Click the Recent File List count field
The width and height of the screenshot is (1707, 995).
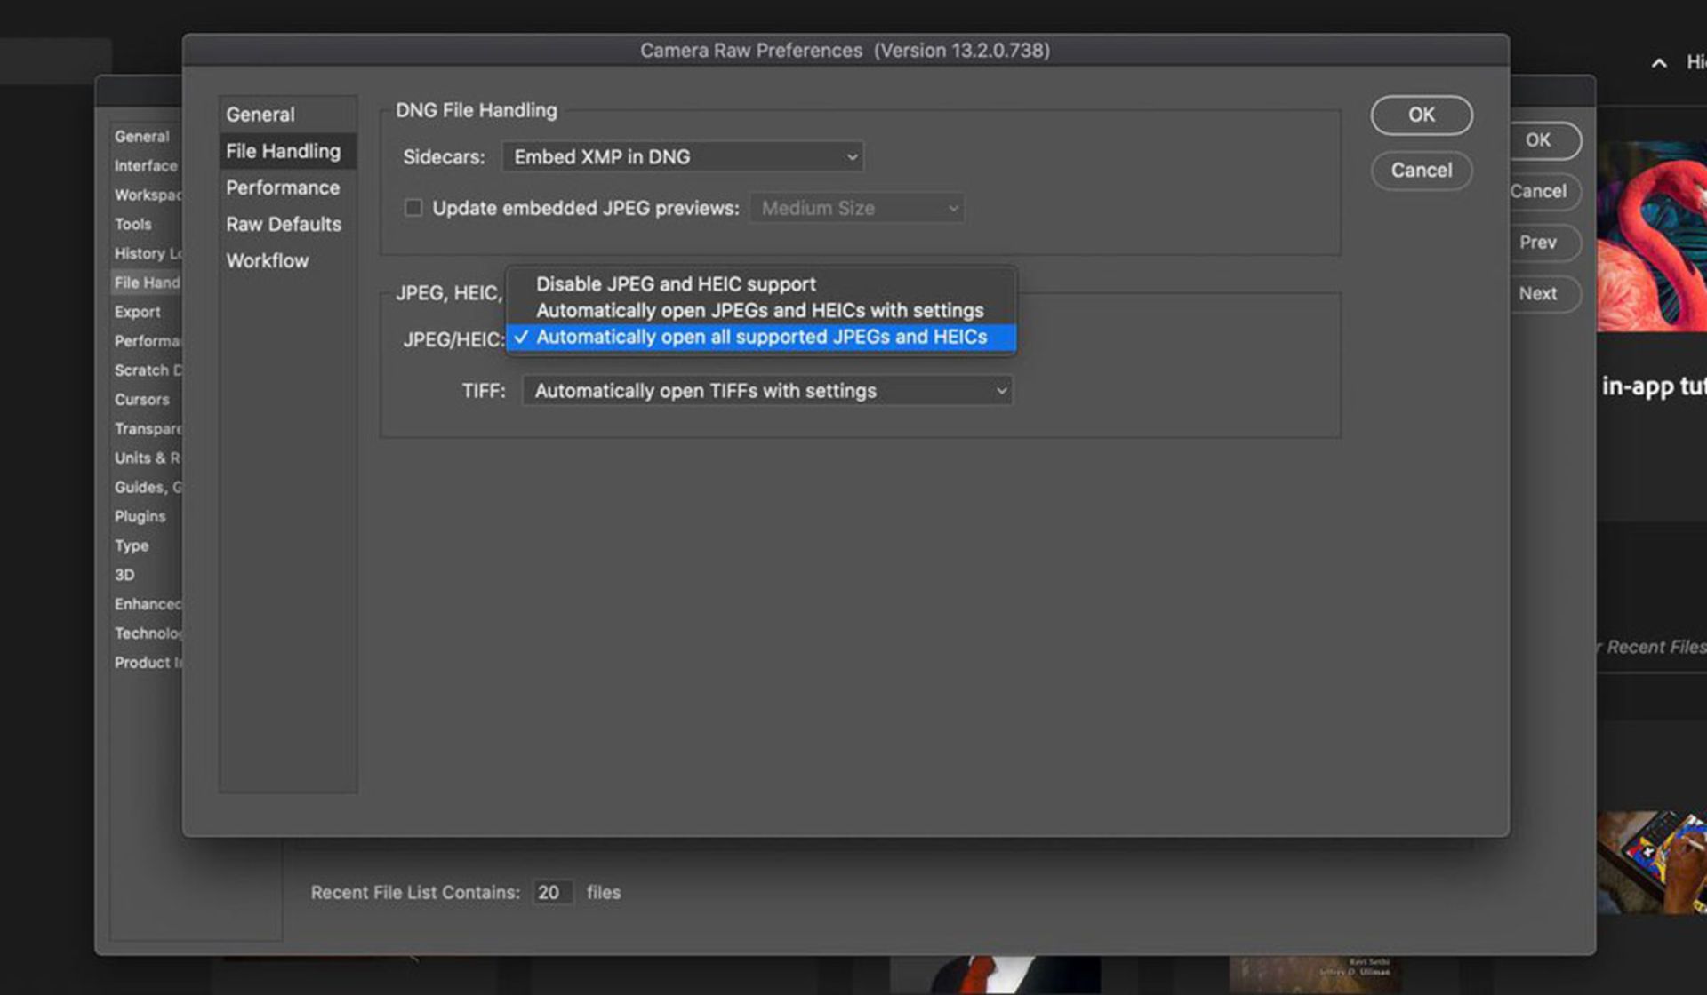pyautogui.click(x=551, y=893)
